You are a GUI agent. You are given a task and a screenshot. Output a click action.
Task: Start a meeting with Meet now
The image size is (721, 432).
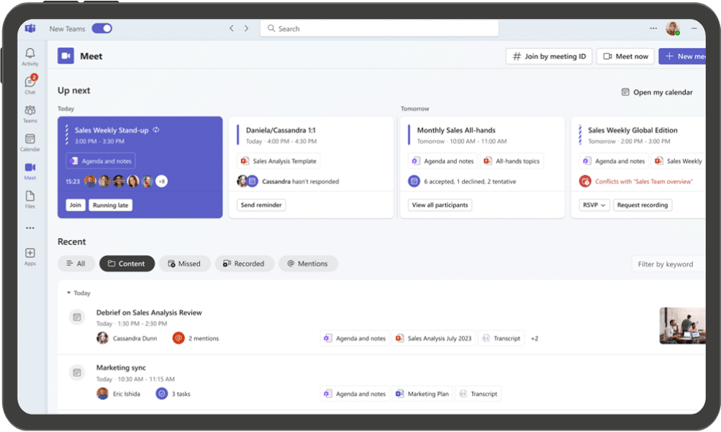coord(625,56)
